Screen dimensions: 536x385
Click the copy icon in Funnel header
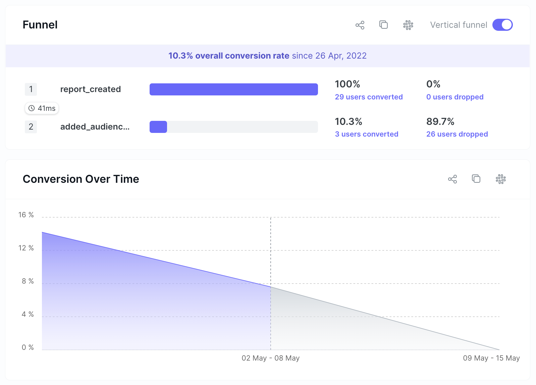point(383,25)
